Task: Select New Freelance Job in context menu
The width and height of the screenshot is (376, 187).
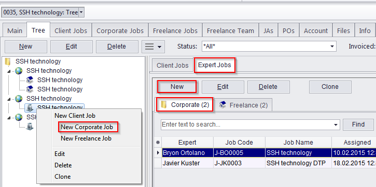Action: 86,138
